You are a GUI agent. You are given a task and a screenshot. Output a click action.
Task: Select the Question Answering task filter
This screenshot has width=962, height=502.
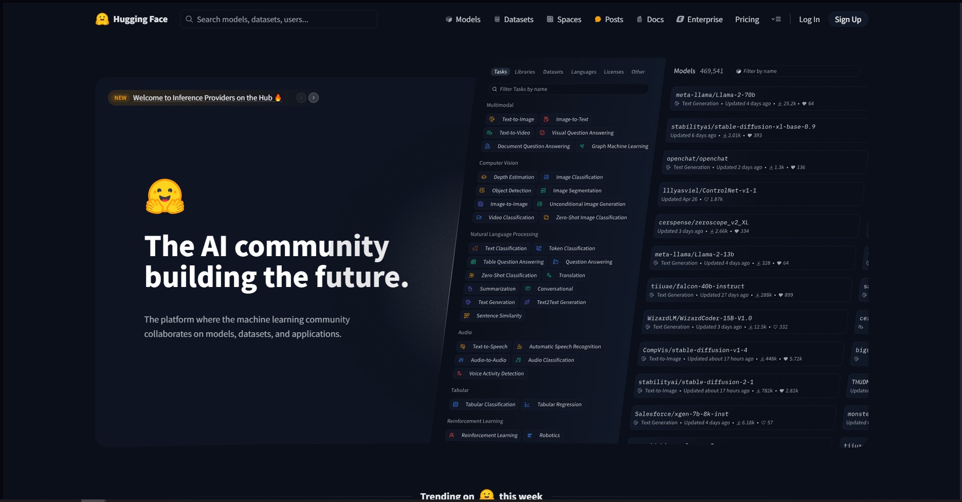tap(582, 262)
